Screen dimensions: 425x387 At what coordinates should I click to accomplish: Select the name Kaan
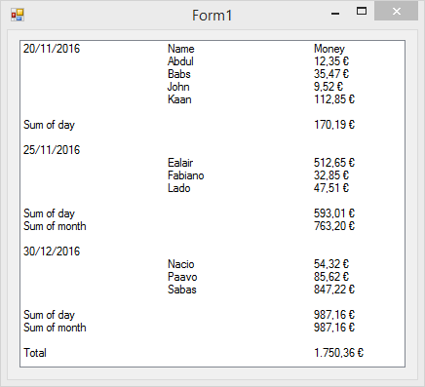pyautogui.click(x=179, y=99)
